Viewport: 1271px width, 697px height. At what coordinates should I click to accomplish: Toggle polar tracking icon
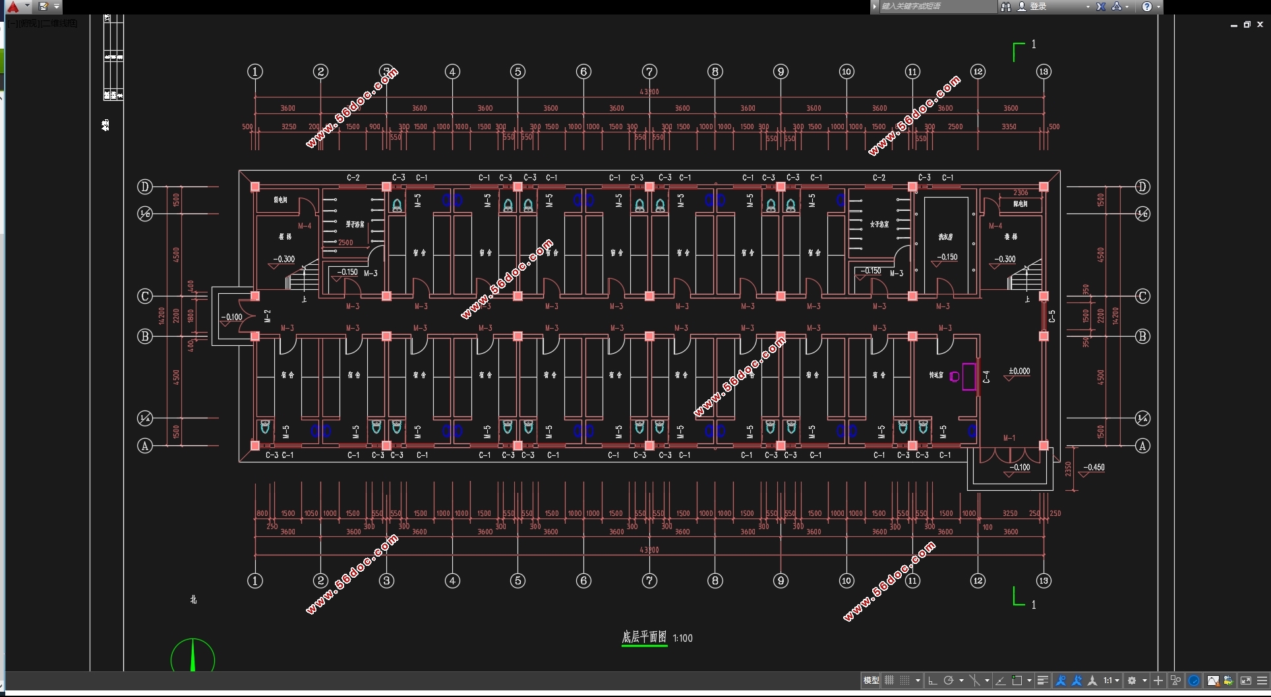click(949, 681)
